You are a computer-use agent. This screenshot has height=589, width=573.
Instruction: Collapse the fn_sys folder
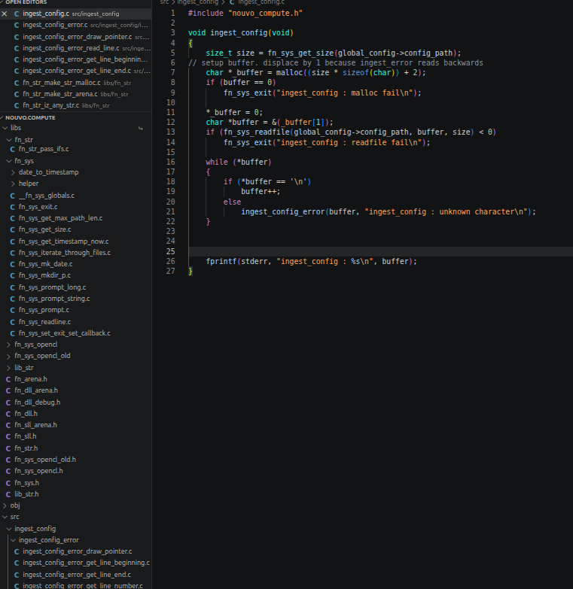coord(9,161)
